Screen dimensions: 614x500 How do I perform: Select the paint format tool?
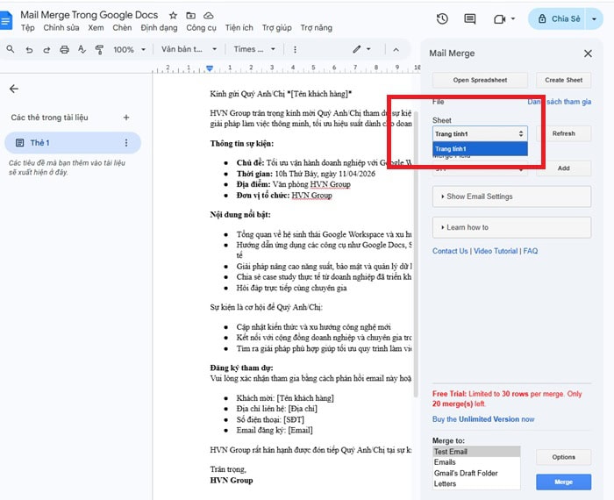point(99,49)
